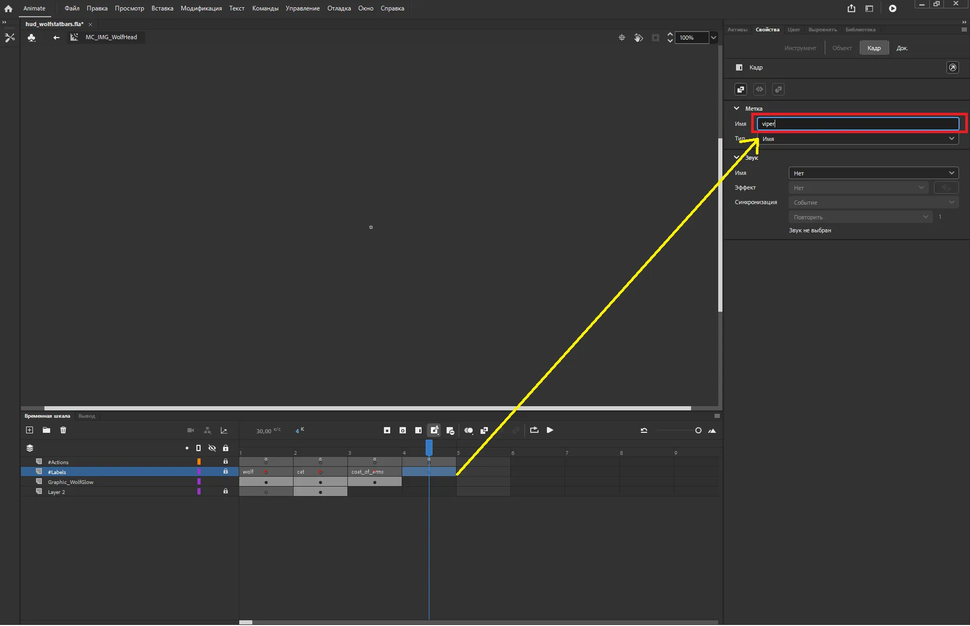Click the Delete layer trash icon
Screen dimensions: 970x626
click(x=64, y=430)
